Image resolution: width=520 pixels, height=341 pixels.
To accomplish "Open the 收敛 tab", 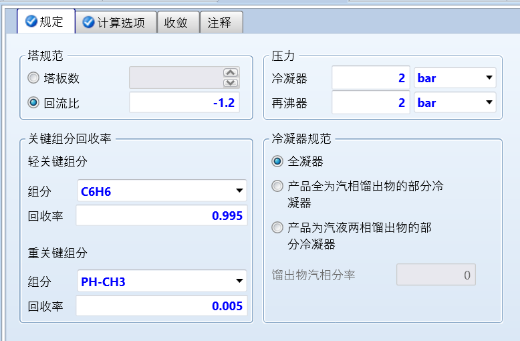I will pyautogui.click(x=176, y=22).
